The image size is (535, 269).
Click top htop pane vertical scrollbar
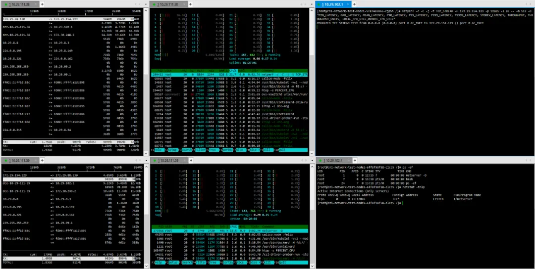(312, 82)
